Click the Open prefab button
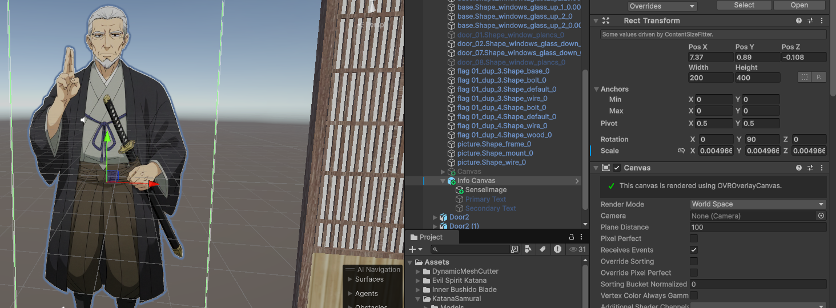Screen dimensions: 836x308 tap(799, 5)
